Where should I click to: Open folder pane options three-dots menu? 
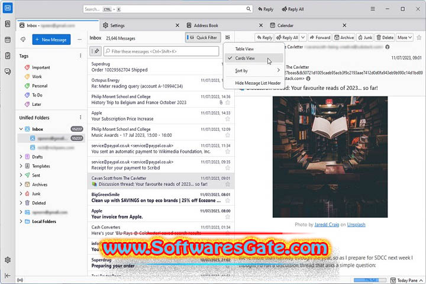pyautogui.click(x=80, y=40)
